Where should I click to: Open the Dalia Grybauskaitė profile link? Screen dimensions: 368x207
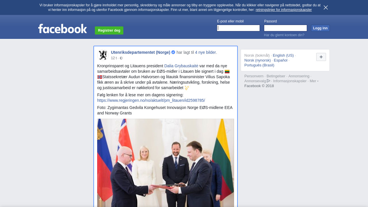coord(181,66)
